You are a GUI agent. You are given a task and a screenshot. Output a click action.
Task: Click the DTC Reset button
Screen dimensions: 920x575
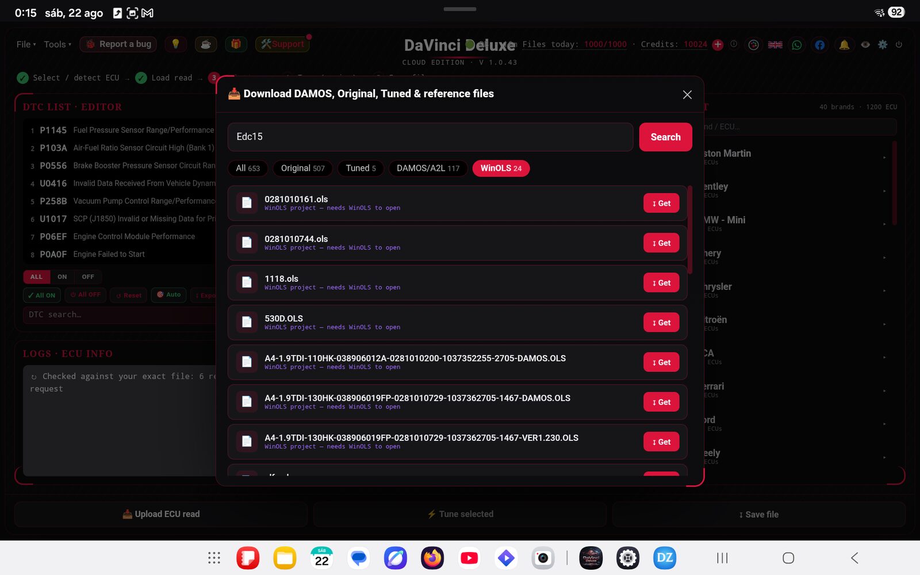(129, 295)
